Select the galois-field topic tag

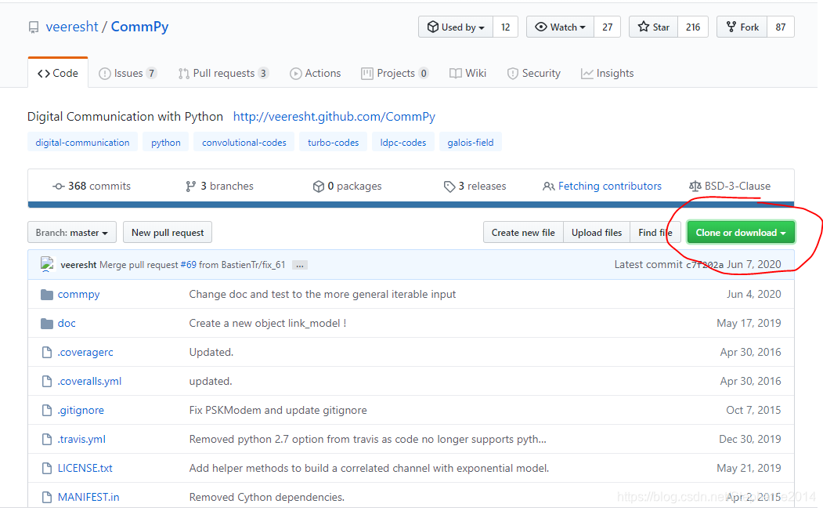click(x=471, y=143)
